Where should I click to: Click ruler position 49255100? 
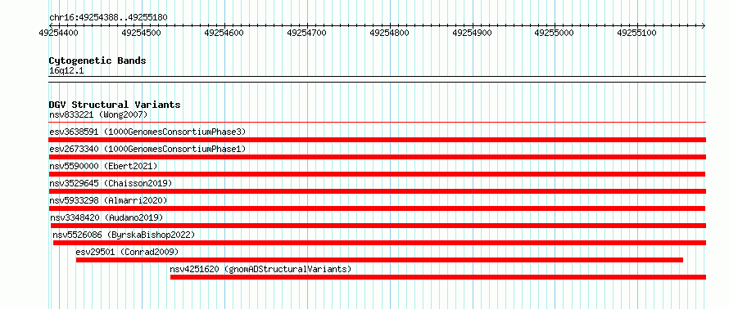tap(637, 33)
